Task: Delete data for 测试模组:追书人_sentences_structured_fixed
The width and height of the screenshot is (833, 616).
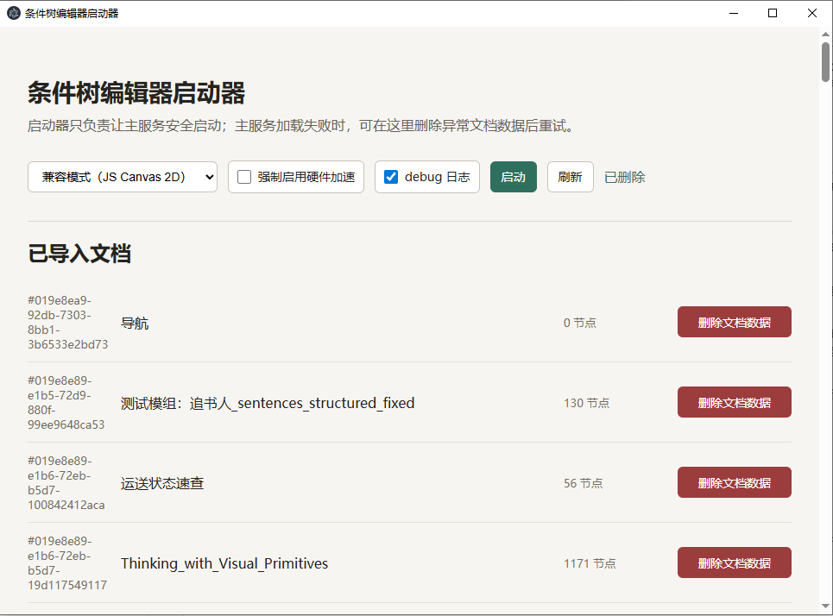Action: click(735, 402)
